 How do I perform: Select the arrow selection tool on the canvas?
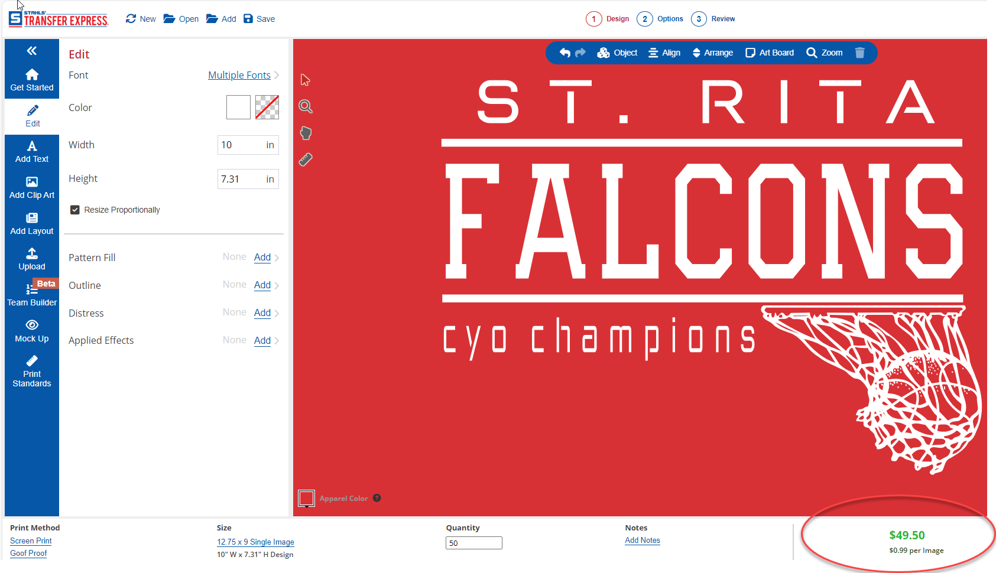click(305, 80)
